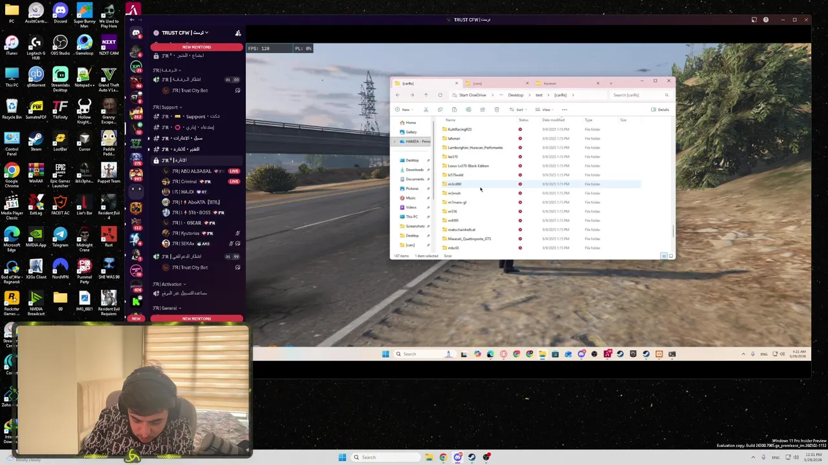828x465 pixels.
Task: Open the Sort dropdown in File Explorer
Action: coord(518,109)
